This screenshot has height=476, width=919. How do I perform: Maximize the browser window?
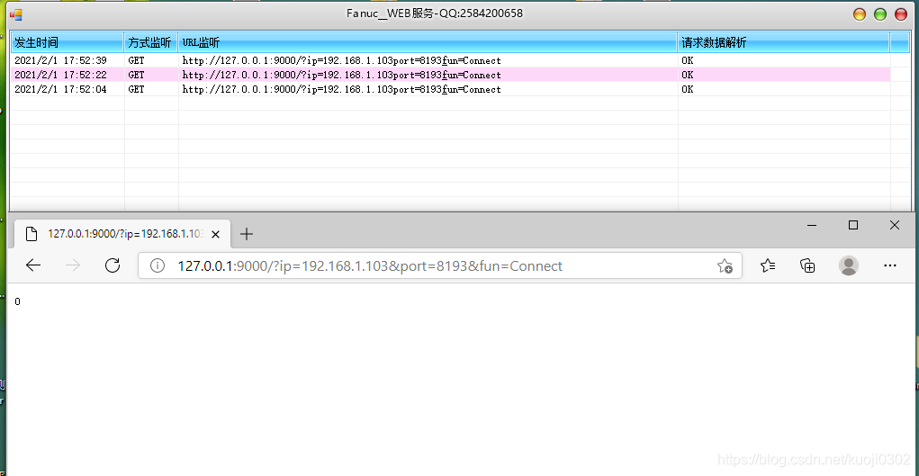coord(853,225)
